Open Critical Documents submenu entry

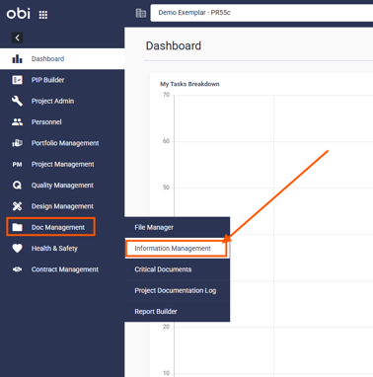click(178, 269)
